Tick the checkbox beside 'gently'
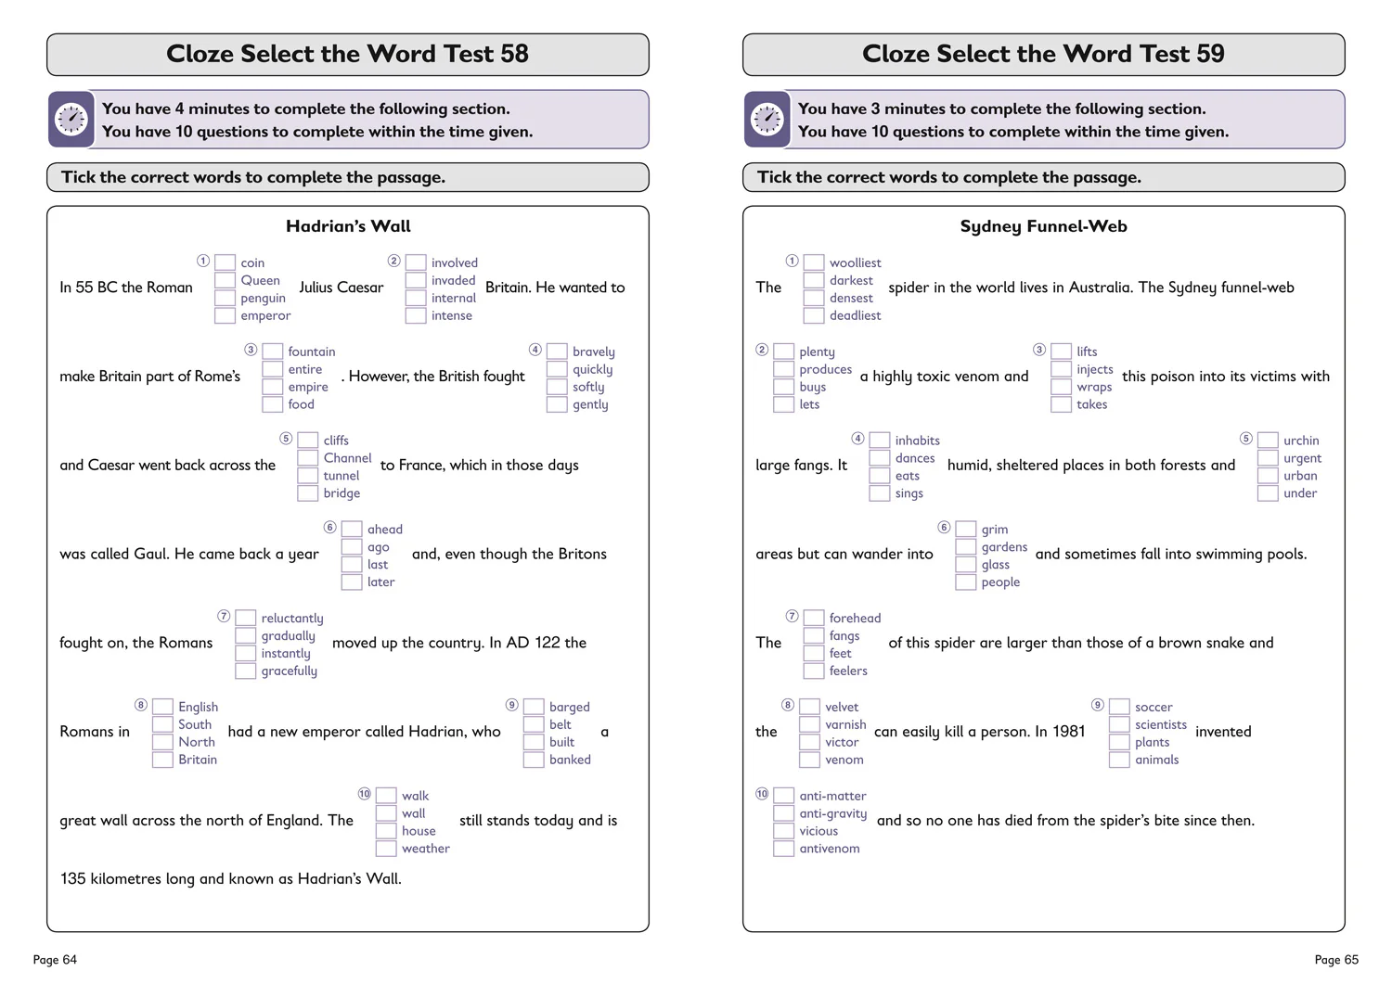Viewport: 1392px width, 984px height. pos(557,405)
